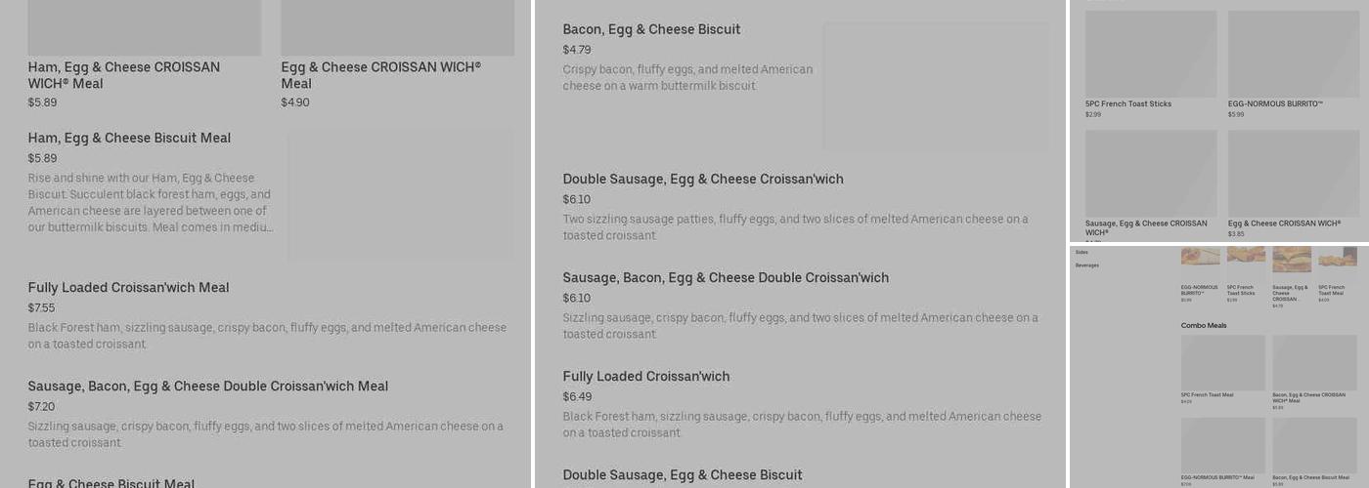
Task: Click image placeholder beside Bacon, Egg & Cheese Biscuit description
Action: 936,86
